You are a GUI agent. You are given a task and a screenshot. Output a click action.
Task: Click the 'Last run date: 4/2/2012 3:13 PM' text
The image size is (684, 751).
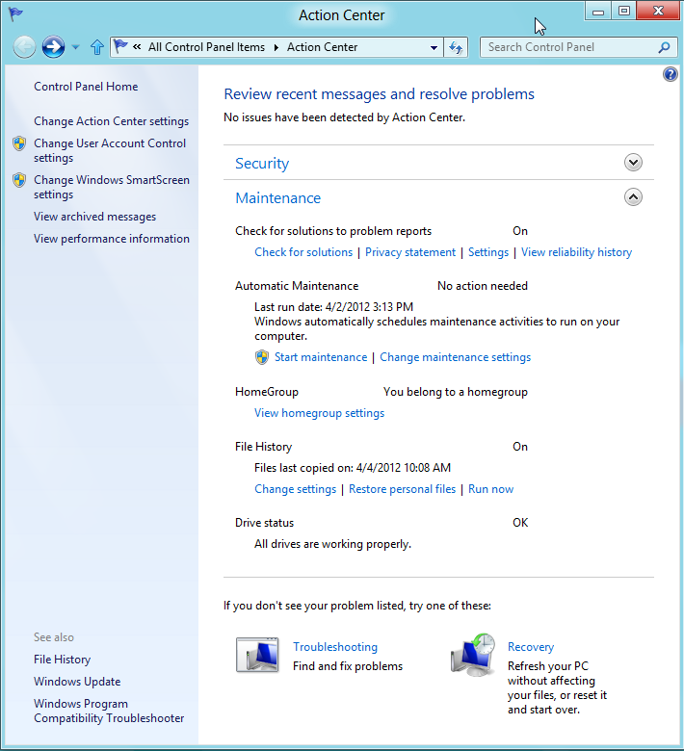click(x=333, y=307)
